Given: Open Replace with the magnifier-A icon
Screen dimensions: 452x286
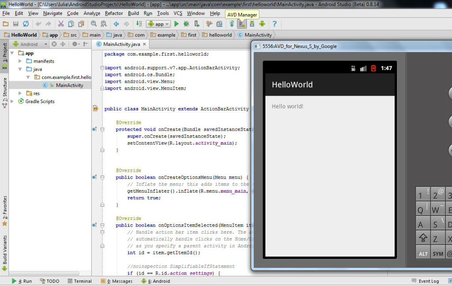Looking at the screenshot, I should click(x=103, y=24).
